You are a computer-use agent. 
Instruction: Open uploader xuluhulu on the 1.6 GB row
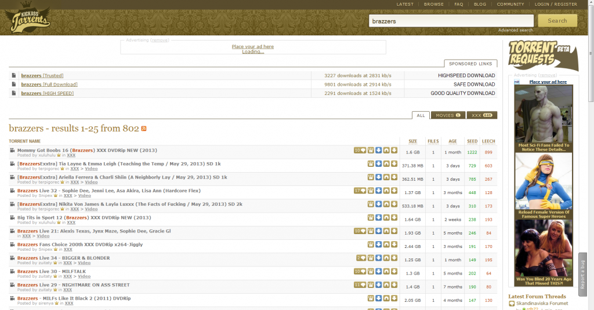tap(47, 155)
